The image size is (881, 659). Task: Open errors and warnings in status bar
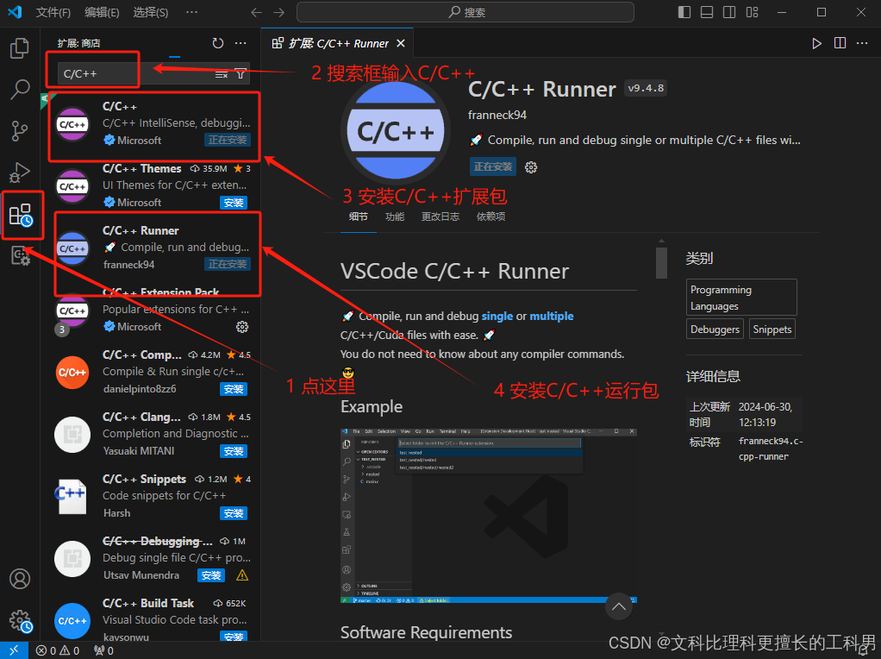click(57, 650)
